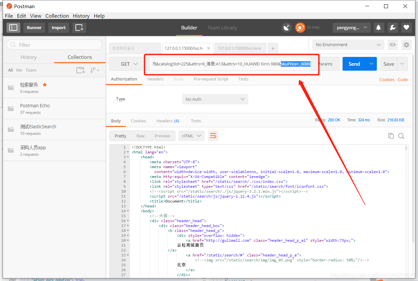Open the GET method dropdown
The width and height of the screenshot is (418, 281).
click(129, 64)
